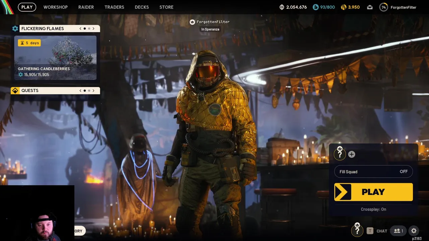The width and height of the screenshot is (429, 241).
Task: Click the FLICKERING FLAMES header title
Action: [43, 28]
